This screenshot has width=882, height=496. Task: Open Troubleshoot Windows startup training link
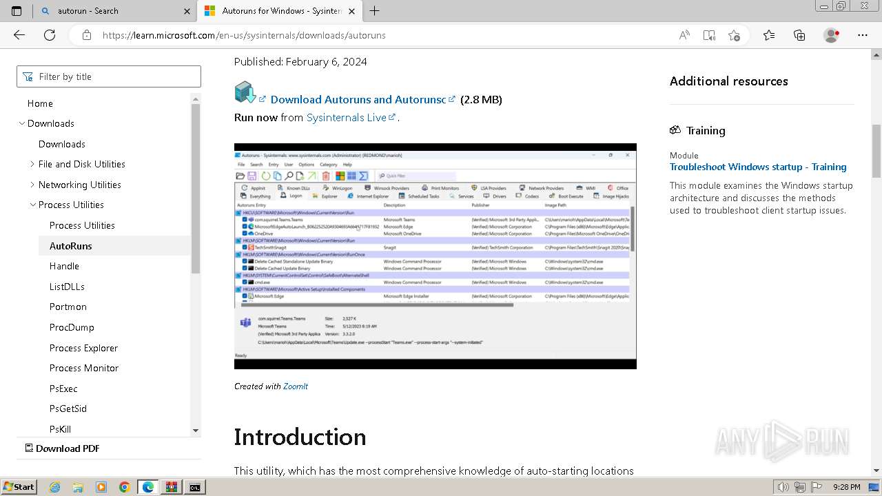(x=758, y=167)
